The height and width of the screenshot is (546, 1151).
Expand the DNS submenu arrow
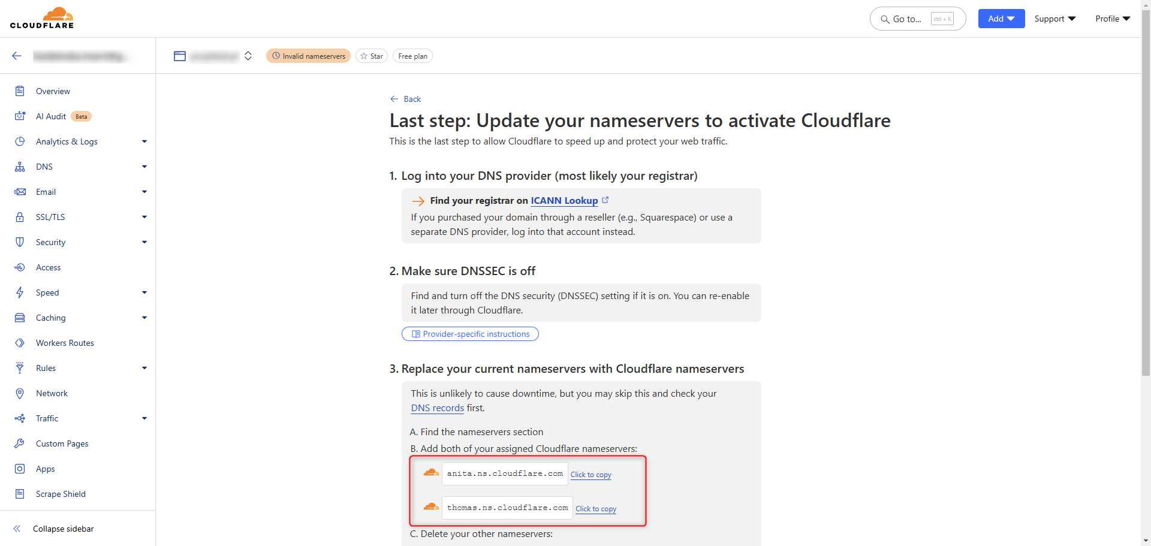(144, 167)
